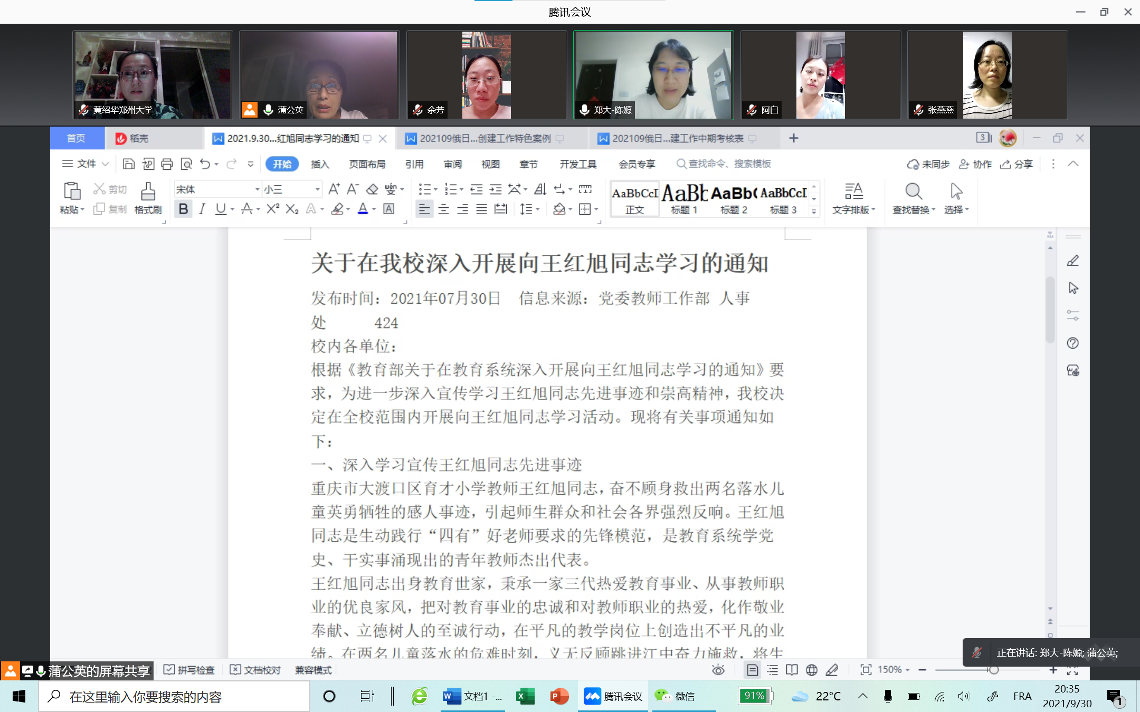
Task: Expand the styles gallery more arrow
Action: tap(814, 211)
